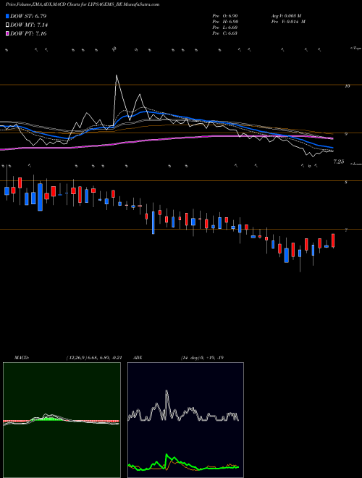Click the MACD '(12,26,9) 6.68, 6.89, -0.21' values
This screenshot has width=362, height=478.
tap(94, 358)
